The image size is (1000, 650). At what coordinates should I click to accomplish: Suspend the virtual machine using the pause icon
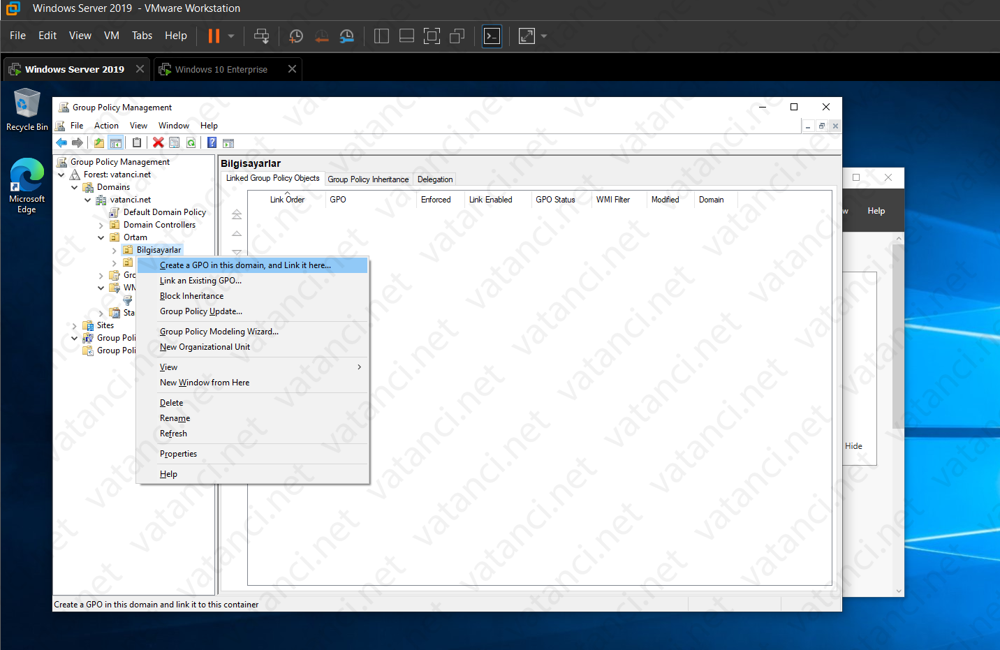pyautogui.click(x=214, y=36)
